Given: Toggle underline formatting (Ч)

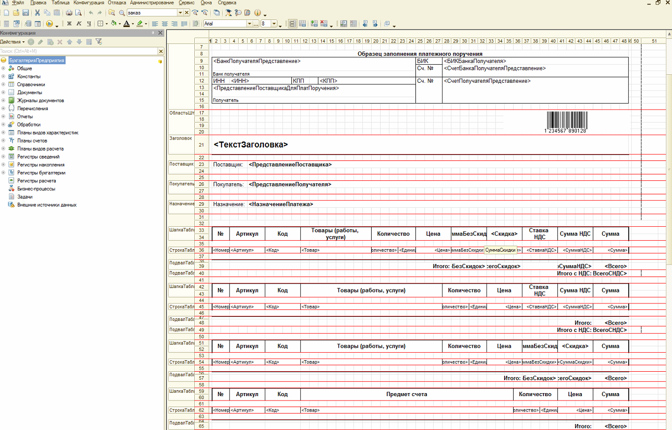Looking at the screenshot, I should click(x=88, y=23).
